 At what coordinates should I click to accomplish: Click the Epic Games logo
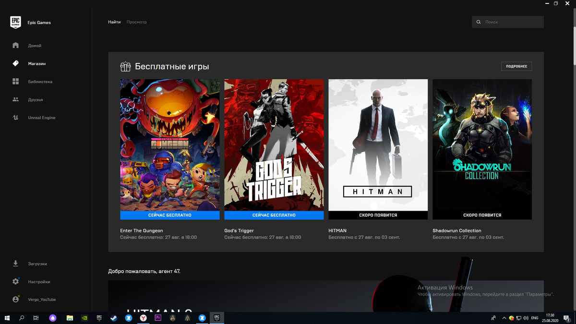click(15, 23)
